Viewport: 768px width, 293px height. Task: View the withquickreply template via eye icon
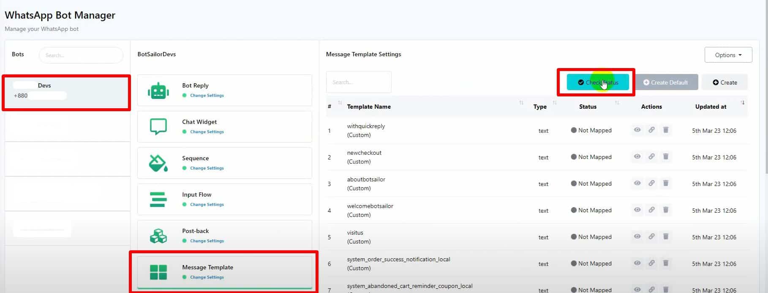(637, 130)
